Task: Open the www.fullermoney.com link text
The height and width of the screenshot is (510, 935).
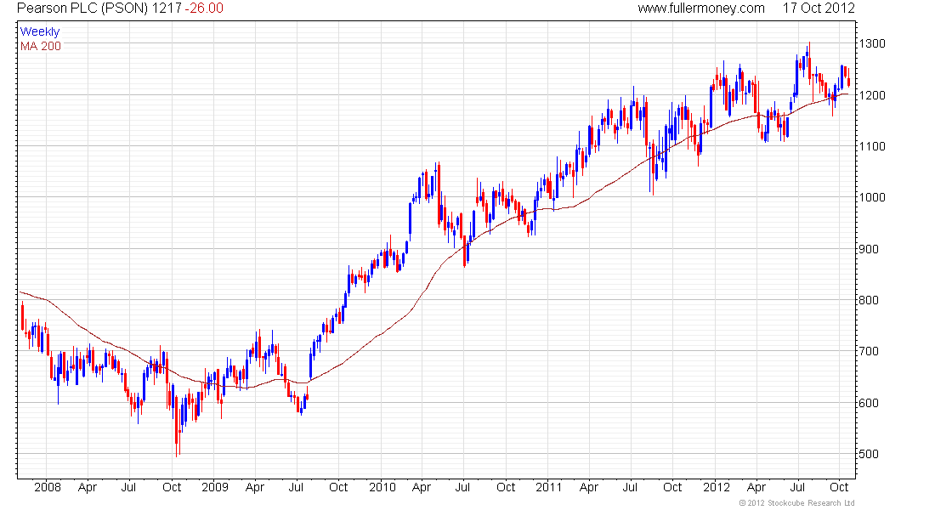Action: coord(701,8)
